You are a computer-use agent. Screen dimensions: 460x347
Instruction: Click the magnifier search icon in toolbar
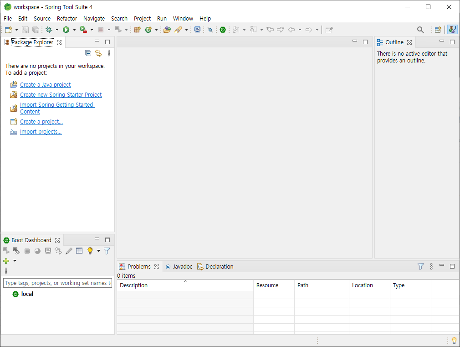(420, 30)
